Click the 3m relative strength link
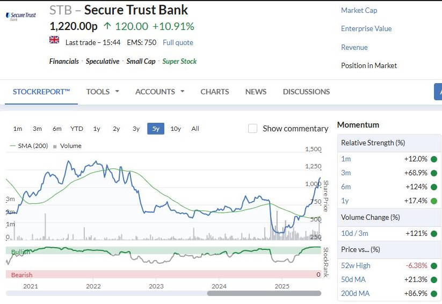This screenshot has width=442, height=304. click(346, 173)
